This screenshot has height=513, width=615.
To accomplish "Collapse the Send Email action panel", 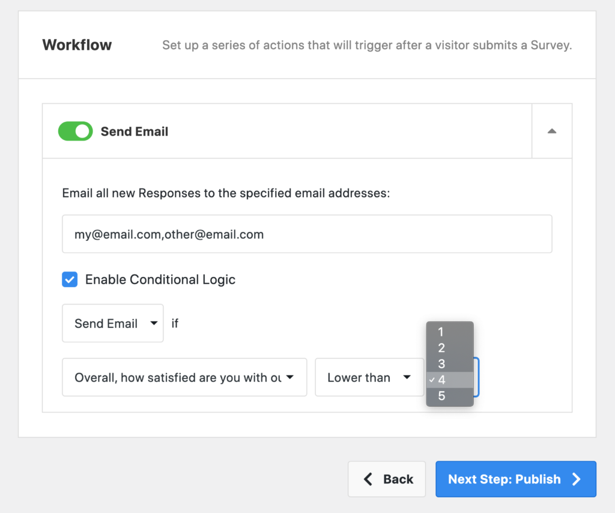I will (x=551, y=130).
